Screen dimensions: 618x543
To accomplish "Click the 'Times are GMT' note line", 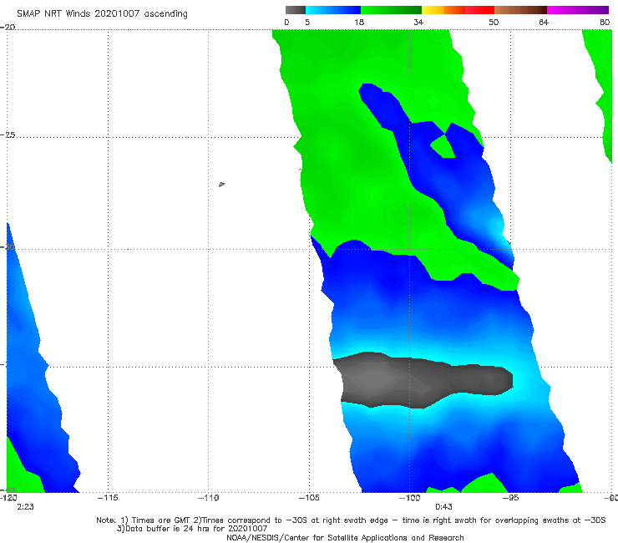I will pyautogui.click(x=351, y=520).
